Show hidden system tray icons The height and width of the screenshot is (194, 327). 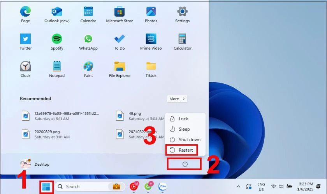[x=238, y=187]
